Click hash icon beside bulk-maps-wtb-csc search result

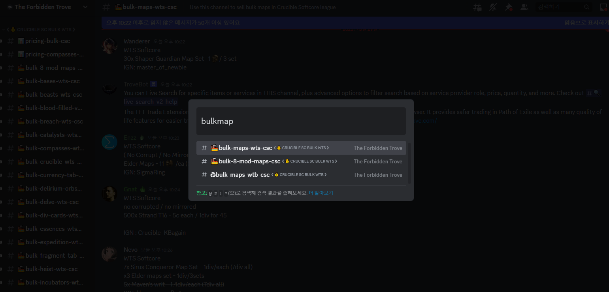204,175
